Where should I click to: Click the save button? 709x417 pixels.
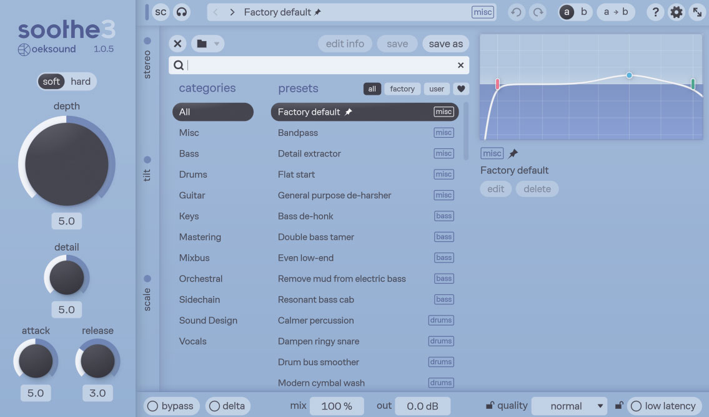(397, 44)
